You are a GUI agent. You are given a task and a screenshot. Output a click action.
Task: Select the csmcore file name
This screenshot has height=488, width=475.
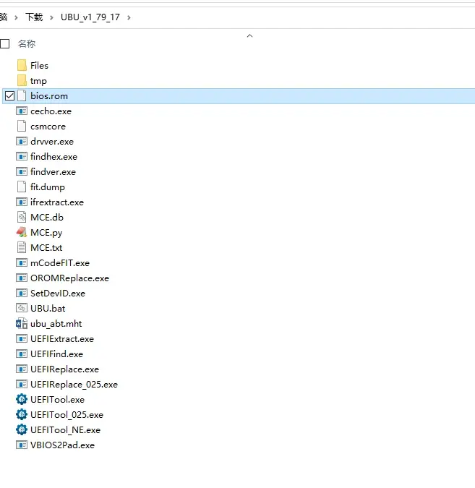[x=48, y=127]
